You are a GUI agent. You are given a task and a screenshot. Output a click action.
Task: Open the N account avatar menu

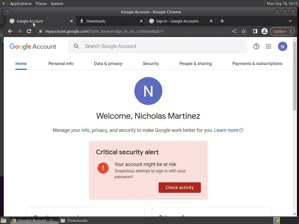click(x=283, y=46)
